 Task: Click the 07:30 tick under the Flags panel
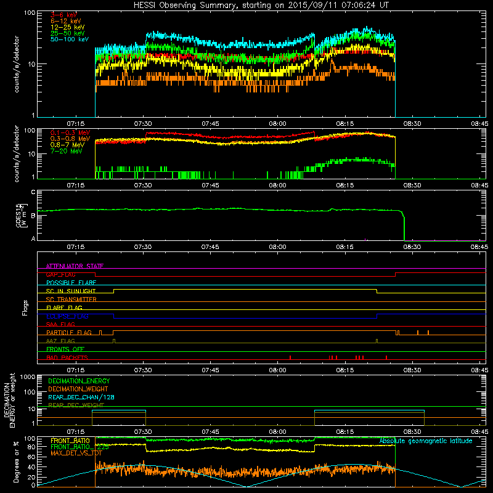(x=143, y=370)
